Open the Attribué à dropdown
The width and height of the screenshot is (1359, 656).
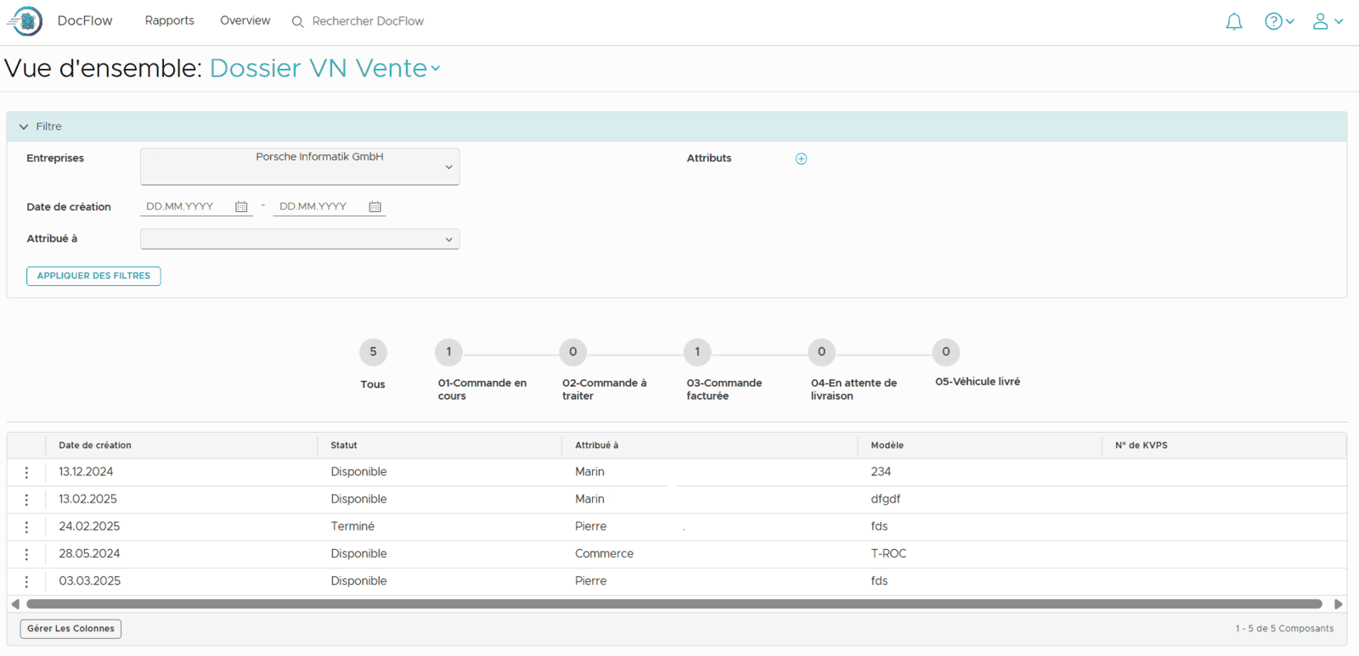pos(448,239)
